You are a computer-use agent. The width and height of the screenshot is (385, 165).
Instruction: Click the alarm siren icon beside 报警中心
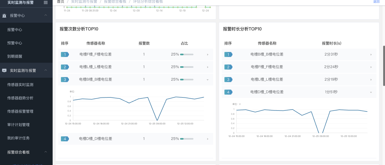click(x=4, y=16)
